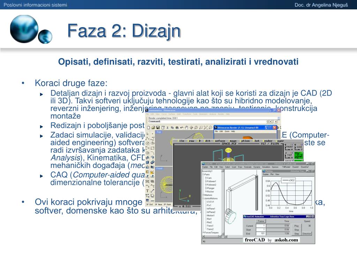
Task: Open the Render menu in DOS CAD window
Action: 268,141
